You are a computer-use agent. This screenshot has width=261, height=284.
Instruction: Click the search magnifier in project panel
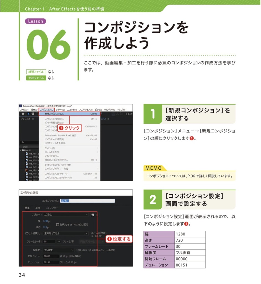click(23, 142)
